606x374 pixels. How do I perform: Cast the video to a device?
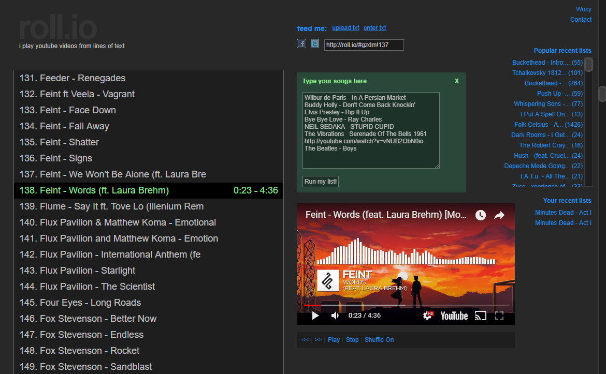tap(480, 316)
